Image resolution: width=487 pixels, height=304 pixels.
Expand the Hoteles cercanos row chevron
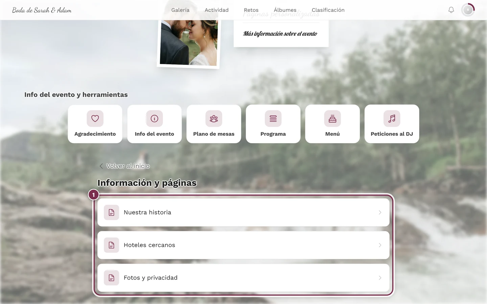coord(380,245)
